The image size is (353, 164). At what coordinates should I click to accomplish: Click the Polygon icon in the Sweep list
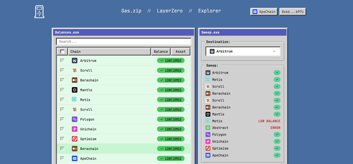(x=208, y=134)
